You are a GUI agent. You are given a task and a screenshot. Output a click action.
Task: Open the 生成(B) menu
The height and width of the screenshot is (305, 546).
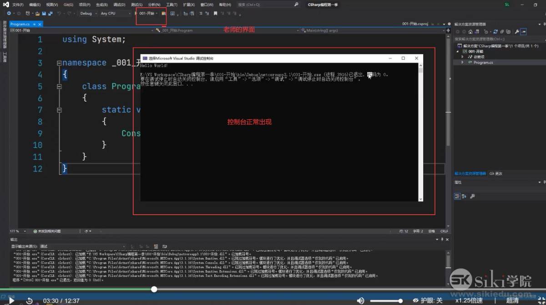(102, 5)
